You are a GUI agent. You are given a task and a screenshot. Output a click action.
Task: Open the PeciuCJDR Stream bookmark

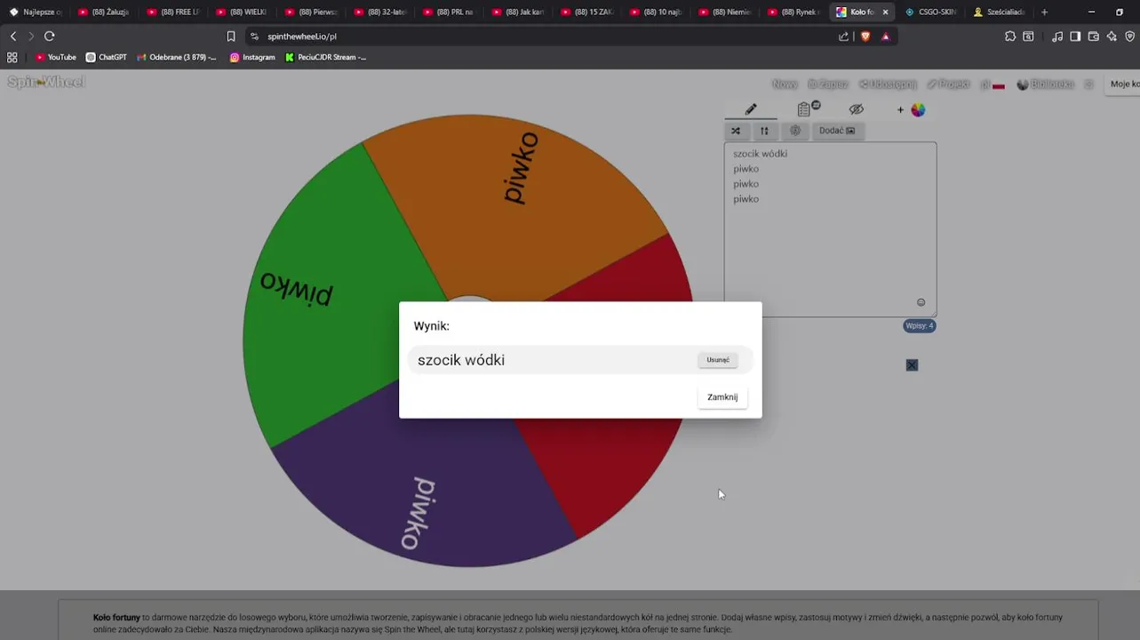pos(325,57)
